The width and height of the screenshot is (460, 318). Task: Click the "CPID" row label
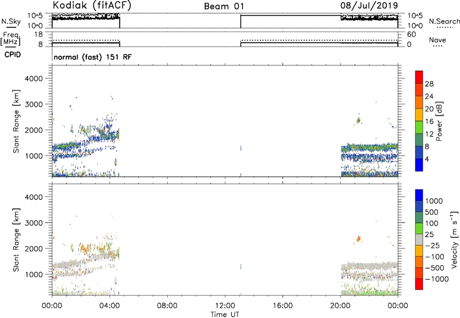13,55
